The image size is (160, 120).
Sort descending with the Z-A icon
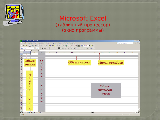76,46
